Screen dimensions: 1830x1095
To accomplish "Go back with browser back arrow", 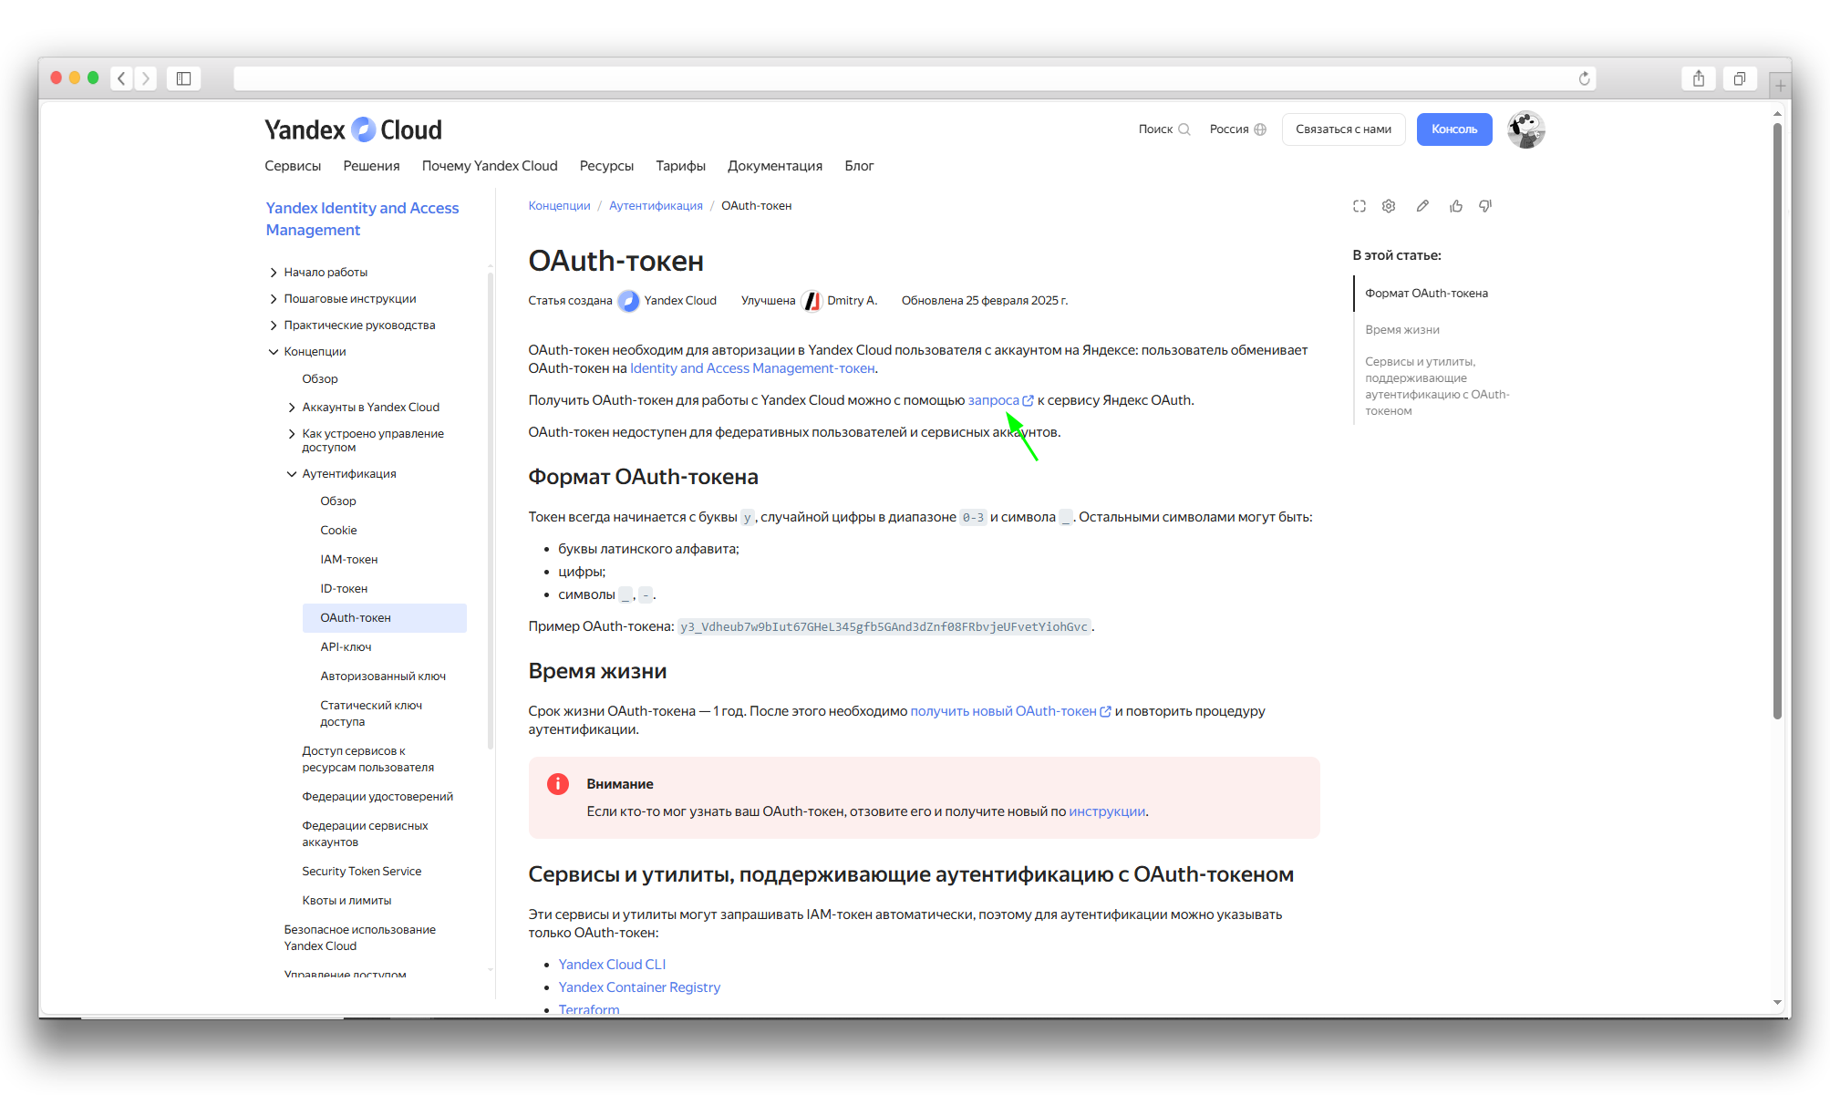I will coord(121,78).
